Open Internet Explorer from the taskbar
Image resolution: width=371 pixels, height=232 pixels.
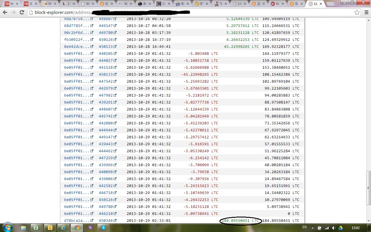click(x=63, y=228)
